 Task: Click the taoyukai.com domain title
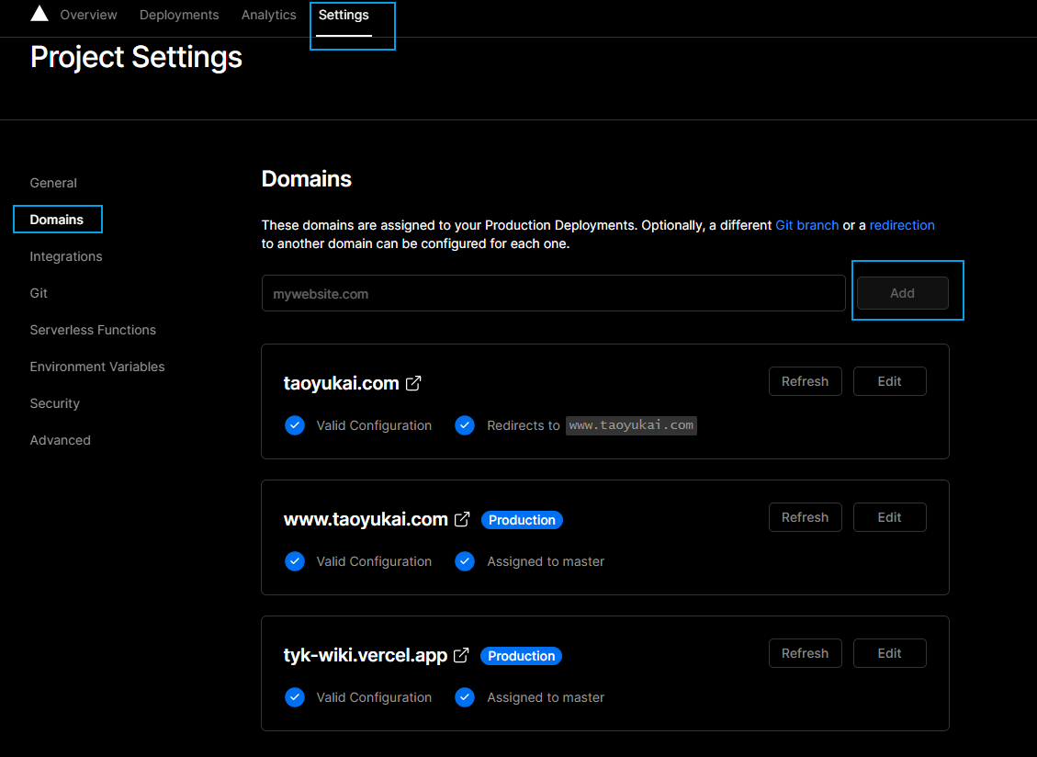342,383
